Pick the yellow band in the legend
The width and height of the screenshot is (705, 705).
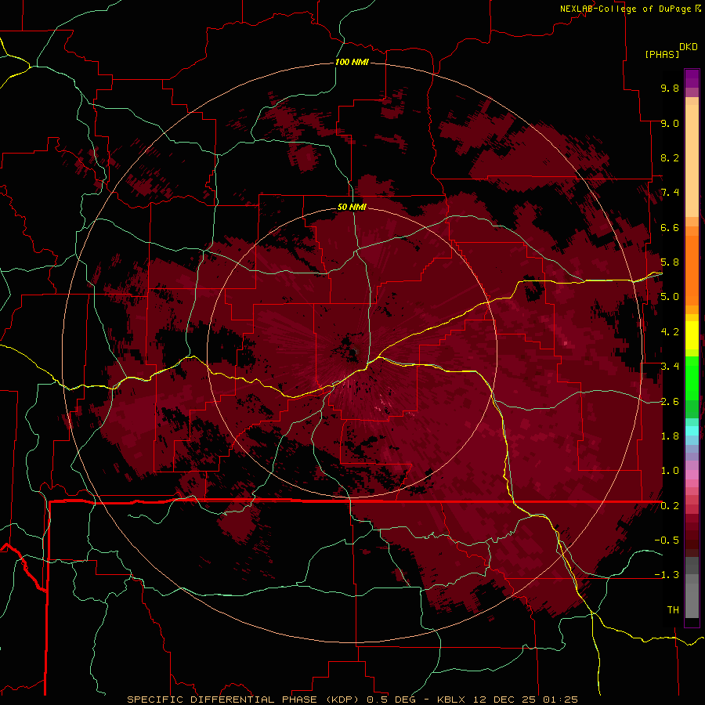[692, 335]
